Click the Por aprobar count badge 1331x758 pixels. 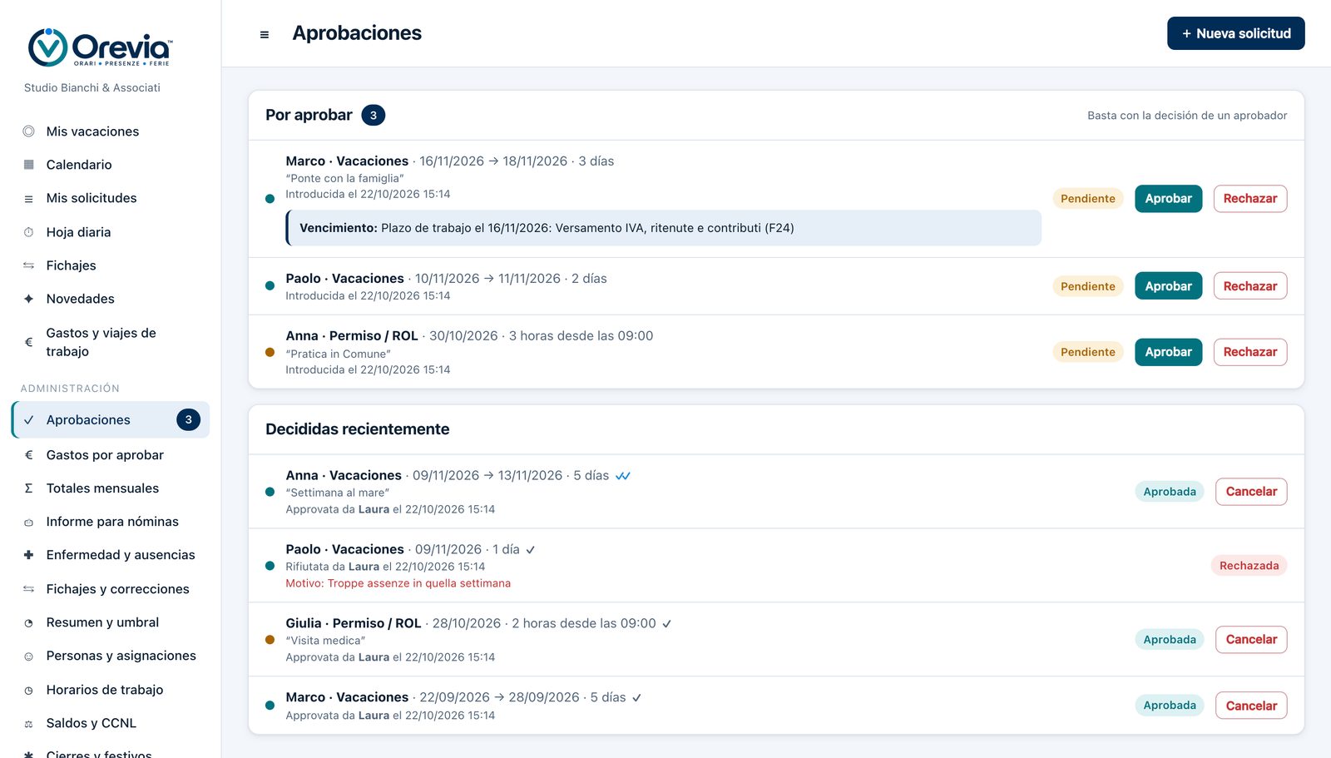[x=374, y=116]
